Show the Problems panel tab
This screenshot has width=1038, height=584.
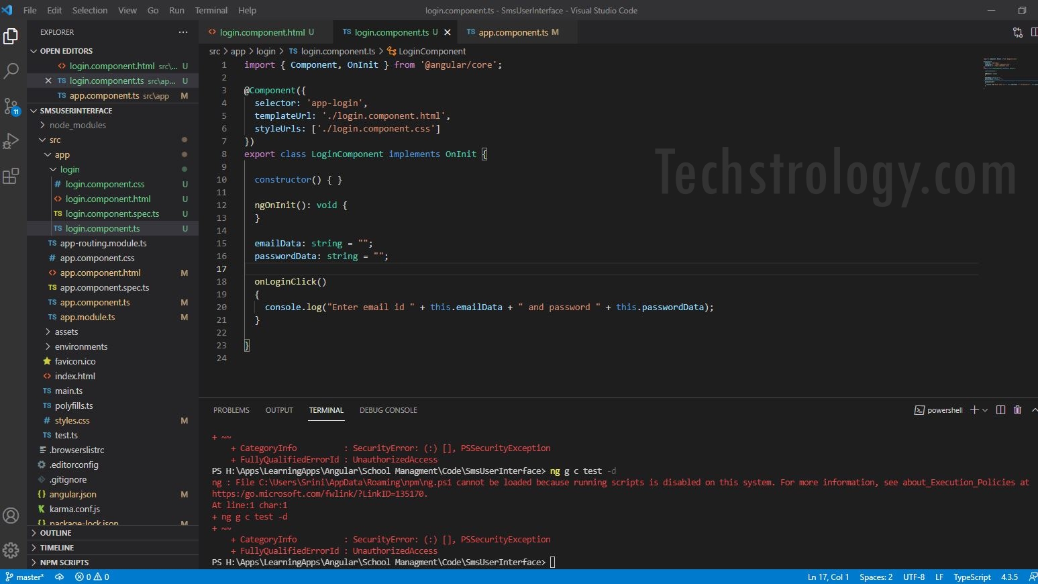(231, 410)
